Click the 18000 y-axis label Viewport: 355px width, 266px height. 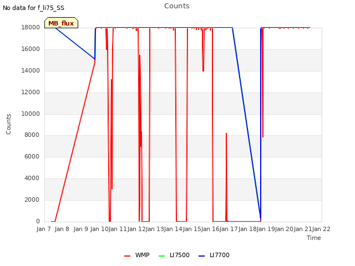click(x=31, y=28)
